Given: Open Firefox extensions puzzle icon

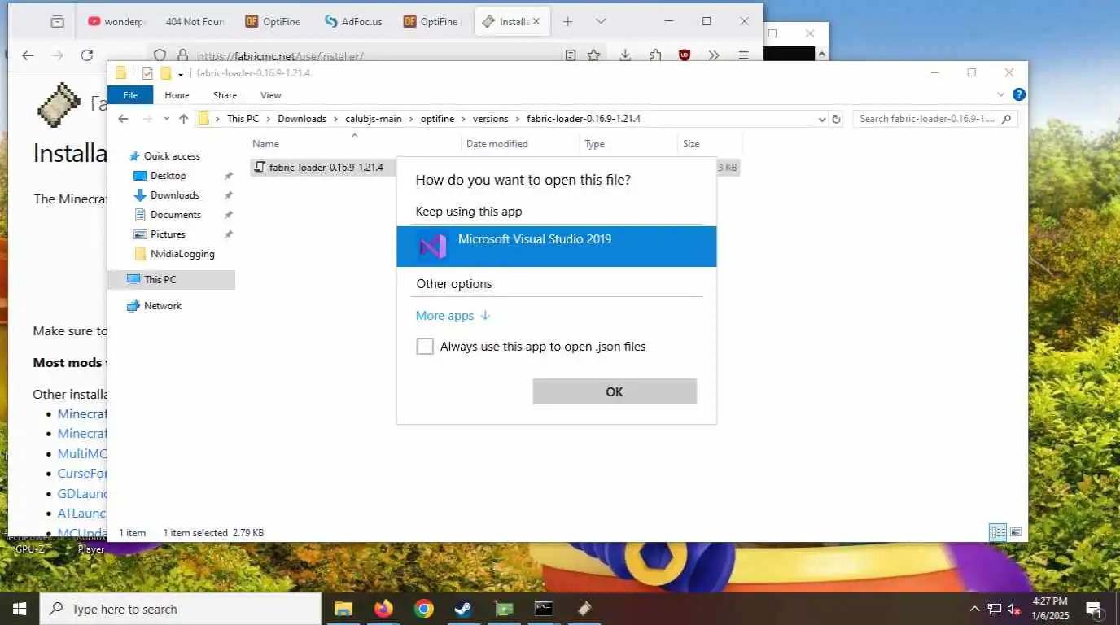Looking at the screenshot, I should pyautogui.click(x=655, y=55).
